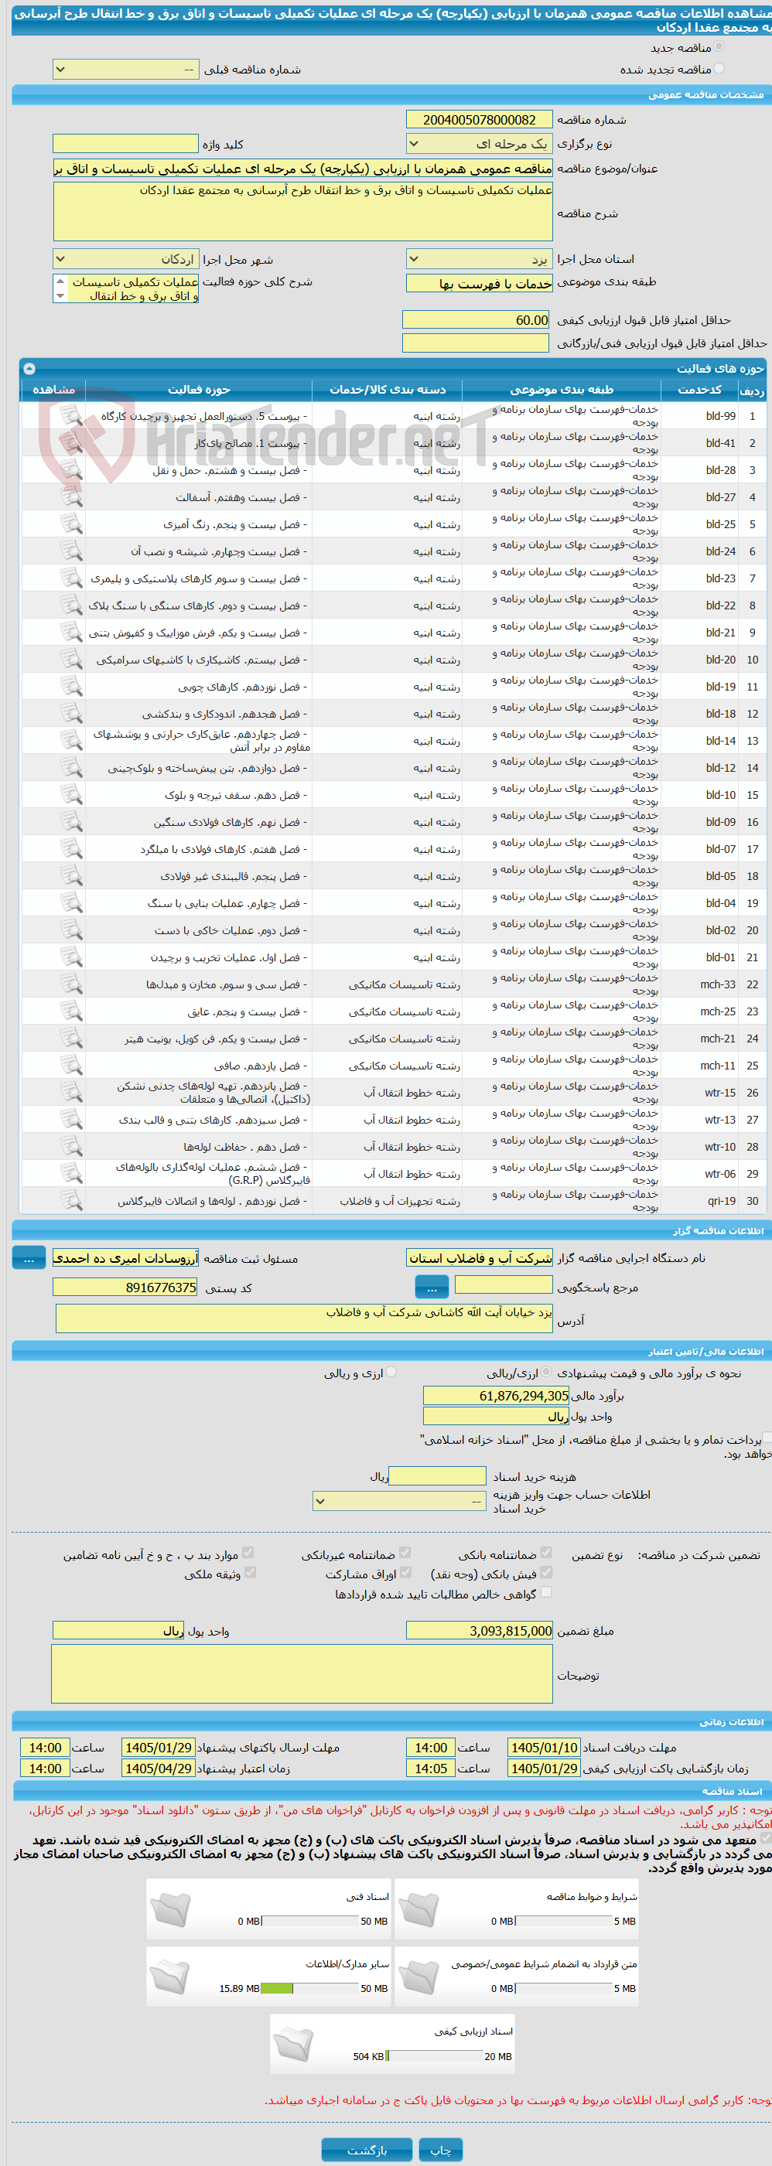Open view icon for row bld-10
This screenshot has width=772, height=2166.
(71, 795)
